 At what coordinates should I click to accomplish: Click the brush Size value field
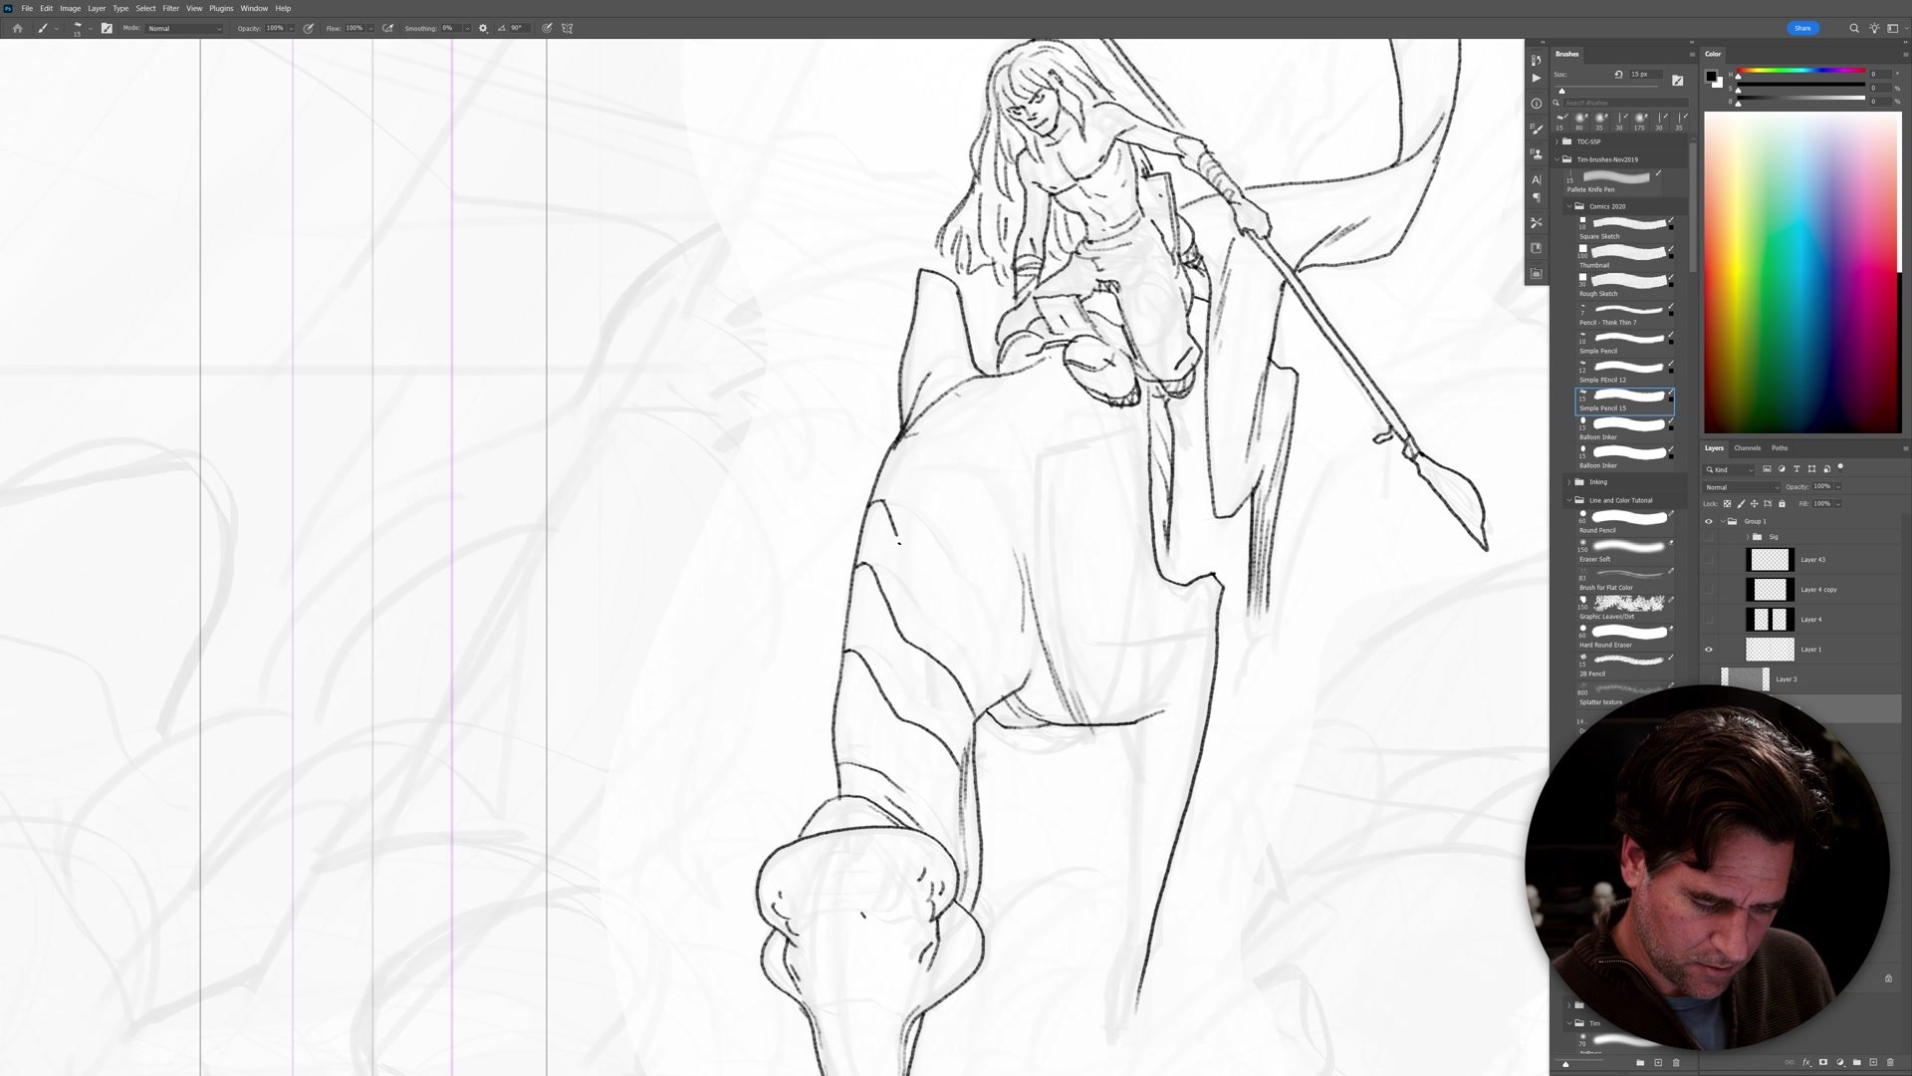pos(1644,75)
